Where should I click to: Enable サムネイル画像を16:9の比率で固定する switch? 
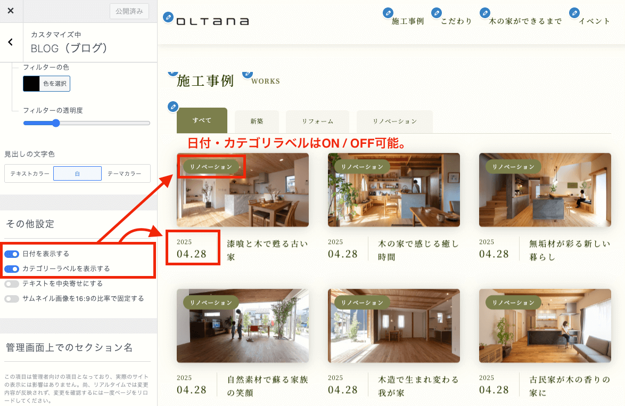[x=12, y=299]
